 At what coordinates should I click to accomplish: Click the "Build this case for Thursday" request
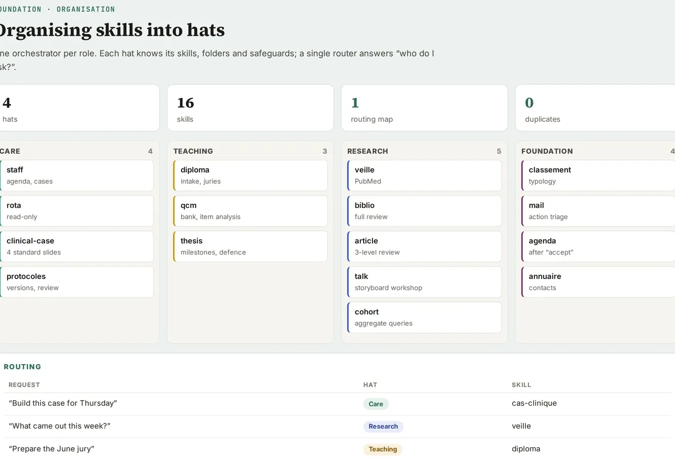(x=63, y=403)
